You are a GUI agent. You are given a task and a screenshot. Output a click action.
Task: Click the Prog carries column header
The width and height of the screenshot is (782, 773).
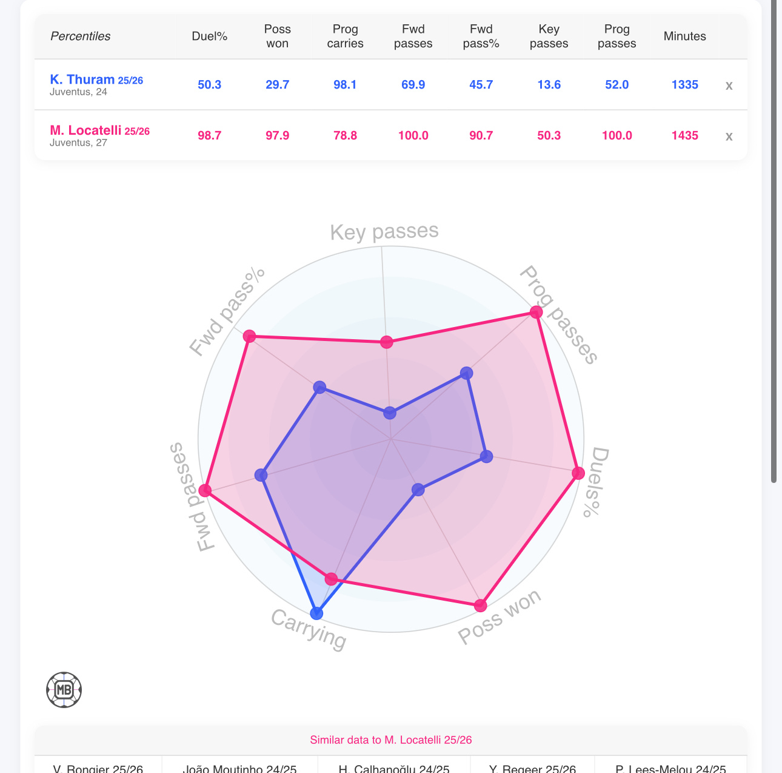click(345, 36)
